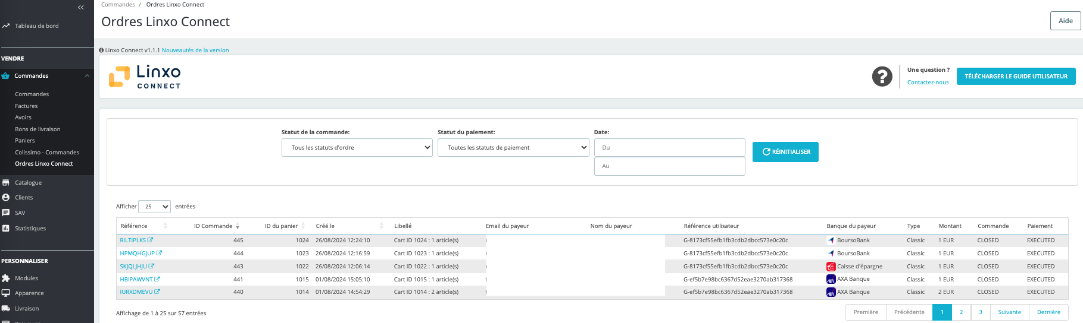Click Commandes in the breadcrumb

[118, 4]
